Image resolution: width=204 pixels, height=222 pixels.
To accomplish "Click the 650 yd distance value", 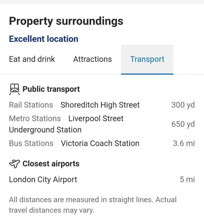I will click(183, 124).
